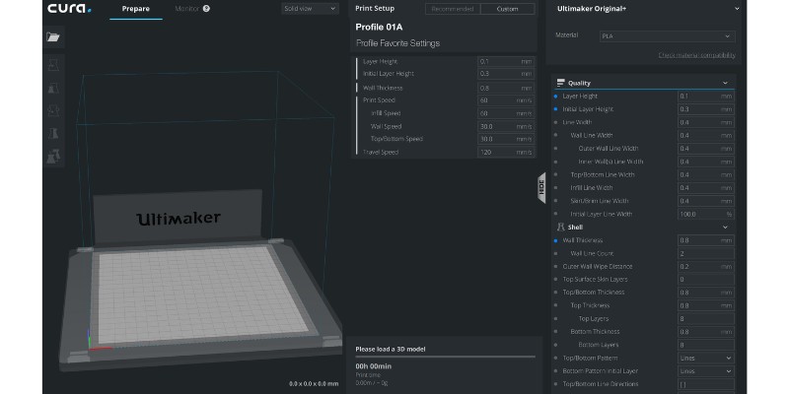
Task: Toggle the dot beside Top Surface Skin Layers
Action: pyautogui.click(x=555, y=280)
